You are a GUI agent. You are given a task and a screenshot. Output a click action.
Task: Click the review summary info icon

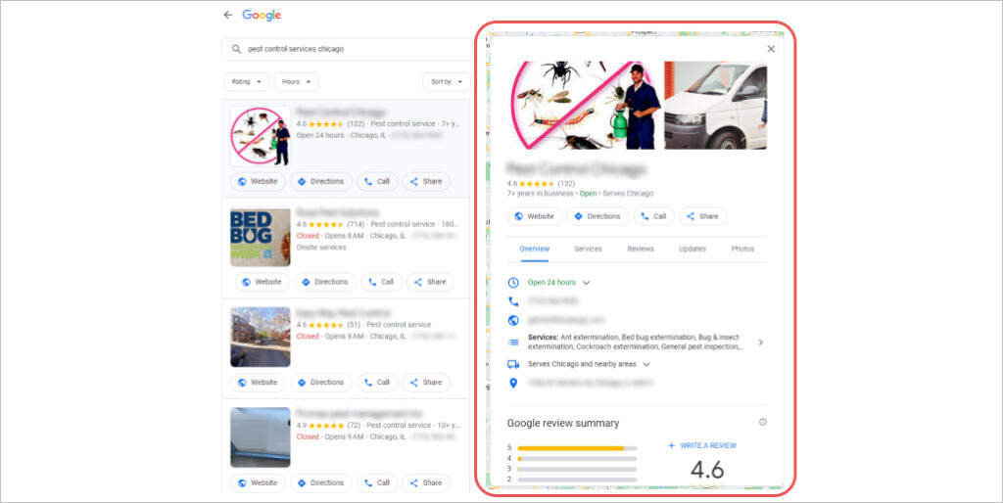pos(762,423)
